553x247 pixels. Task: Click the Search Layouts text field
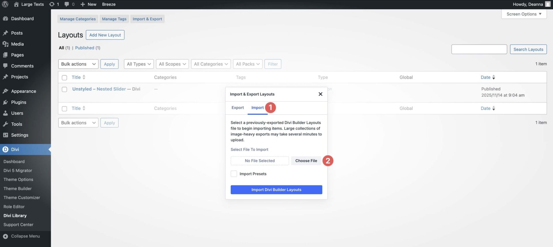[479, 49]
